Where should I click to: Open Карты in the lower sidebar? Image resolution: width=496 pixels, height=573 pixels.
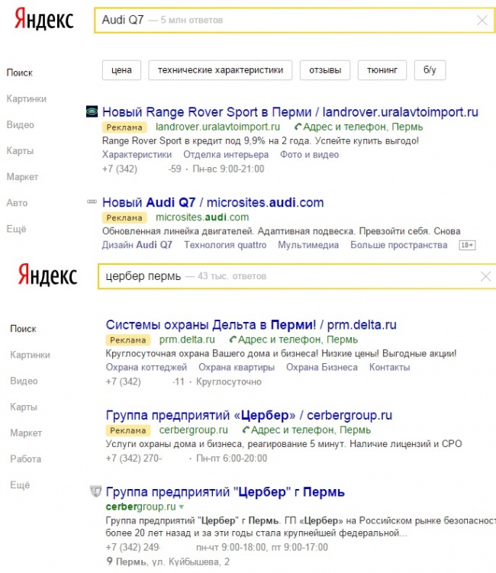click(24, 407)
